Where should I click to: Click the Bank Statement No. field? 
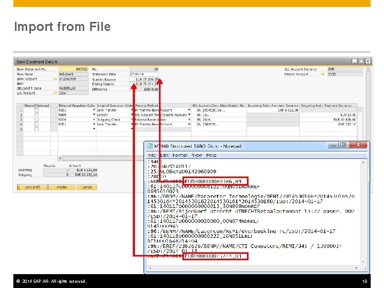[x=74, y=69]
